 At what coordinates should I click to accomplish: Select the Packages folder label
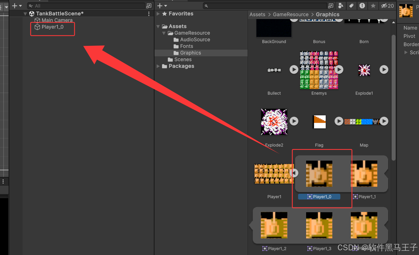(x=181, y=66)
